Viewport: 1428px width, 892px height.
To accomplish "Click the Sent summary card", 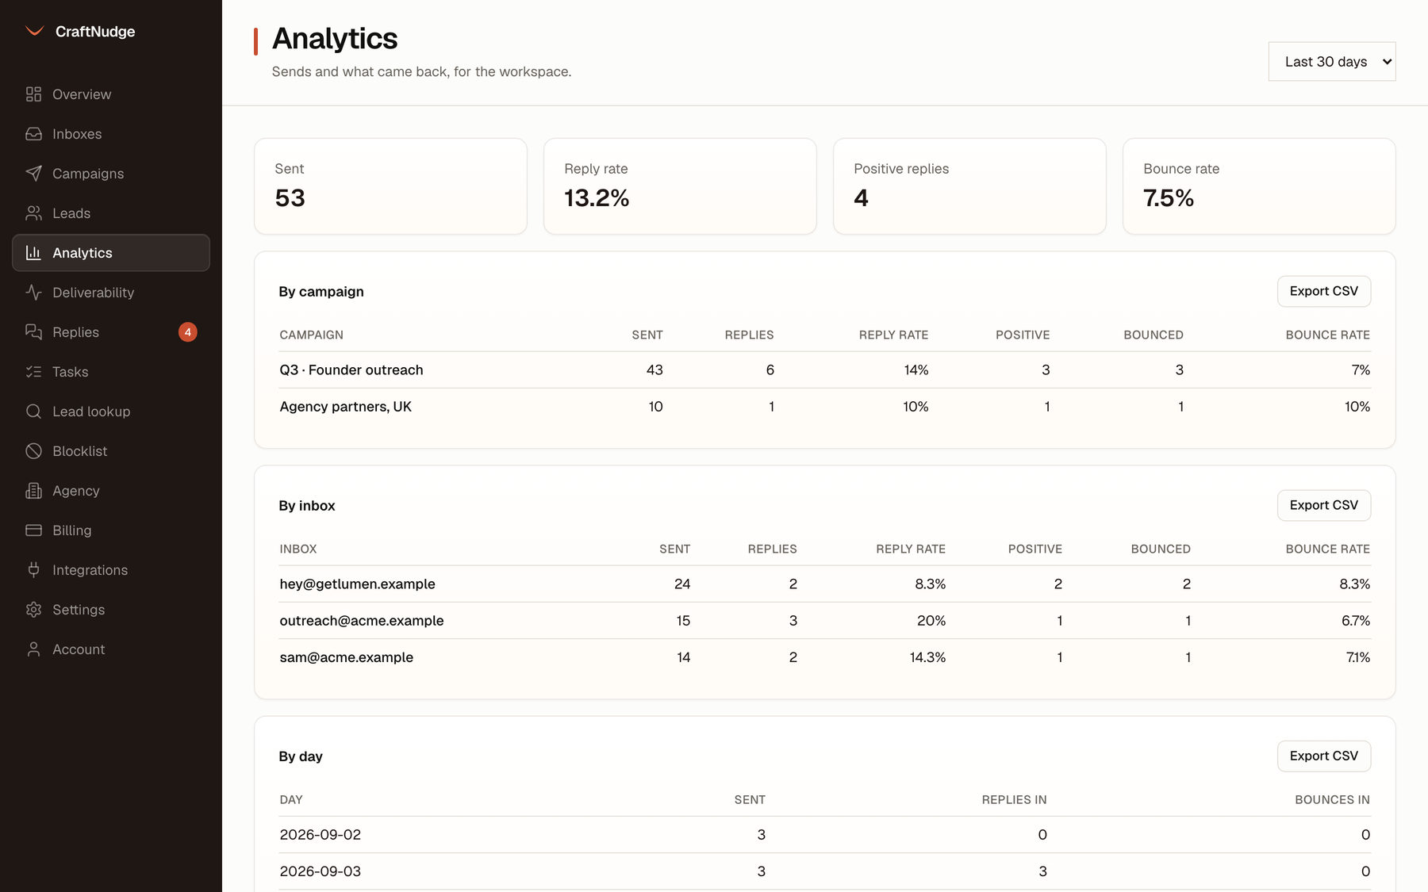I will click(x=390, y=186).
